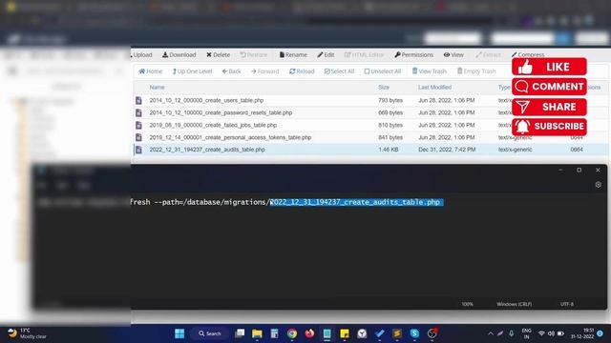This screenshot has height=343, width=611.
Task: Open Skype from taskbar
Action: (414, 333)
